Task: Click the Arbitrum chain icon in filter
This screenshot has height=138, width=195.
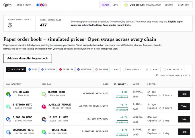Action: [79, 69]
